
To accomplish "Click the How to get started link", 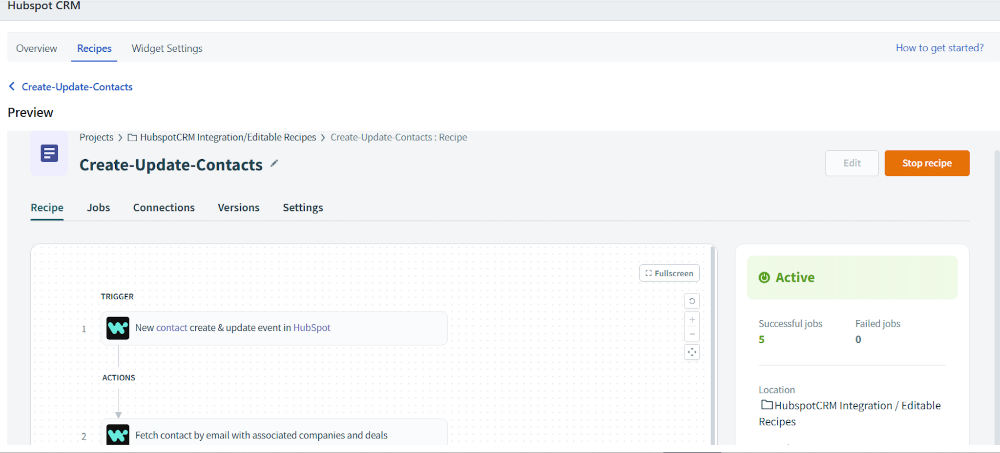I will pyautogui.click(x=939, y=48).
